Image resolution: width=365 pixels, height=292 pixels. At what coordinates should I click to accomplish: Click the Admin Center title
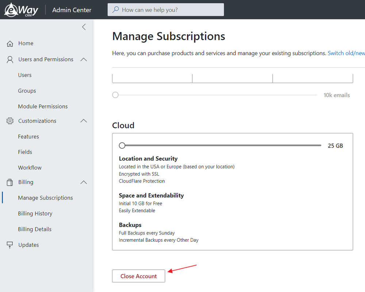(x=72, y=10)
